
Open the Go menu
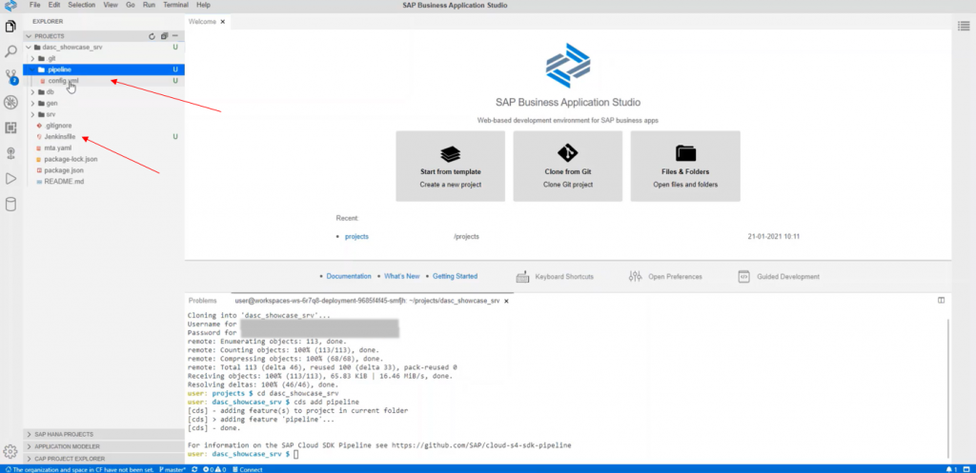[130, 5]
